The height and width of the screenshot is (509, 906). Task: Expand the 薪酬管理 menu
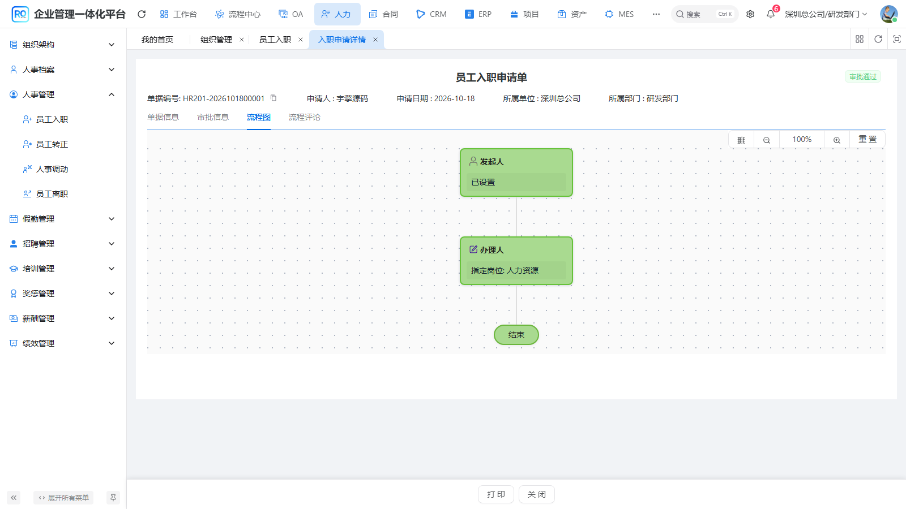pyautogui.click(x=63, y=318)
